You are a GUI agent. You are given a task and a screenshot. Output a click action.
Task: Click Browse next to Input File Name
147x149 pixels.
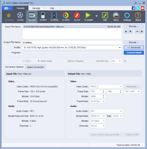(x=134, y=26)
